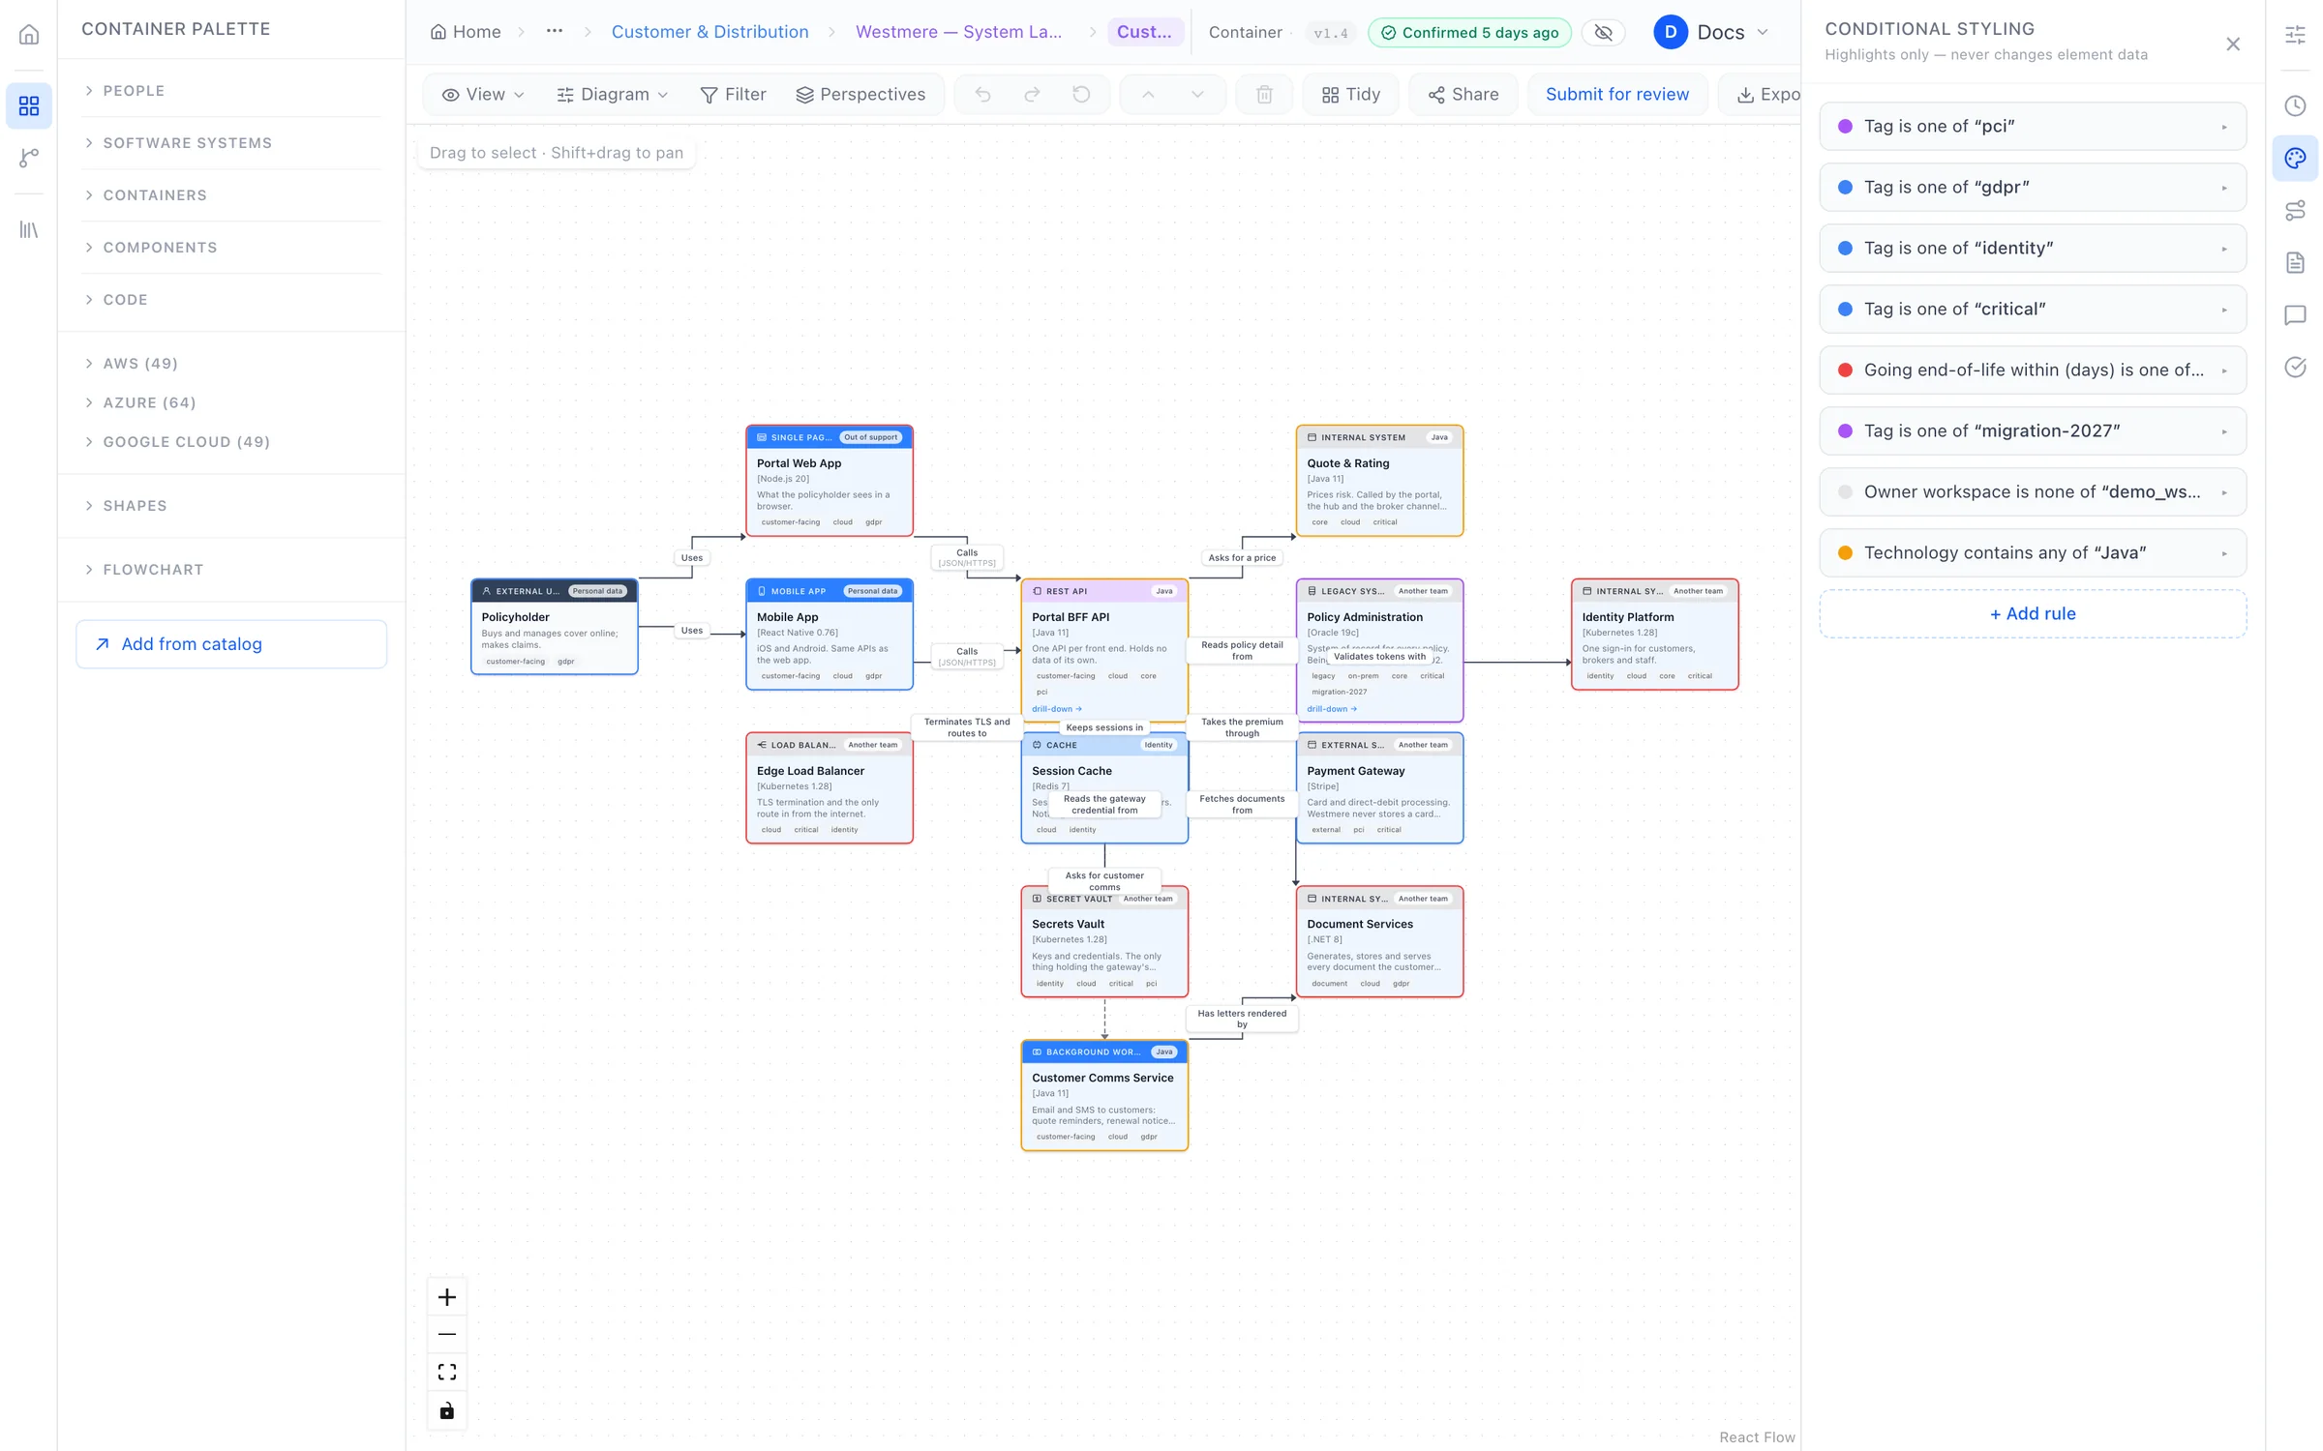2323x1451 pixels.
Task: Click orange swatch on Technology Java rule
Action: [x=1845, y=553]
